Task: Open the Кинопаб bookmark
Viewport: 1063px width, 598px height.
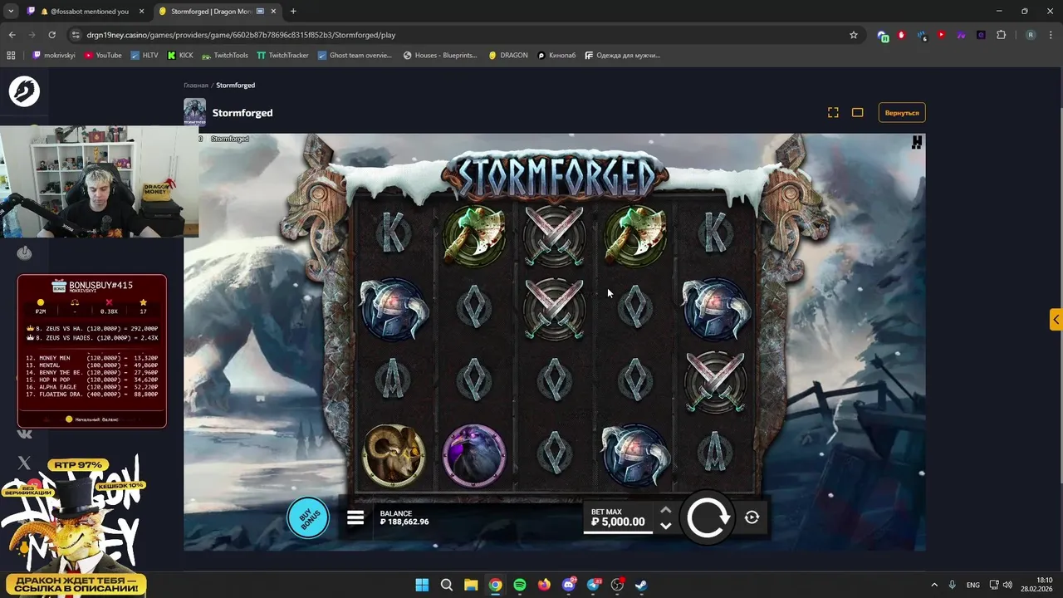Action: click(x=556, y=55)
